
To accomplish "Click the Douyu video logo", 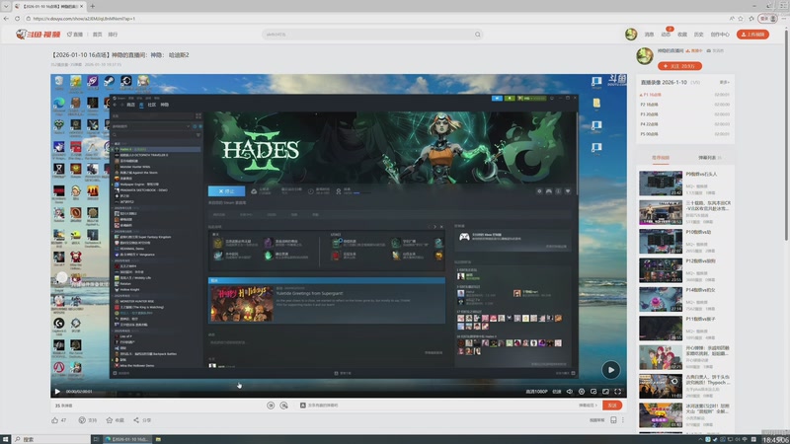I will click(39, 35).
